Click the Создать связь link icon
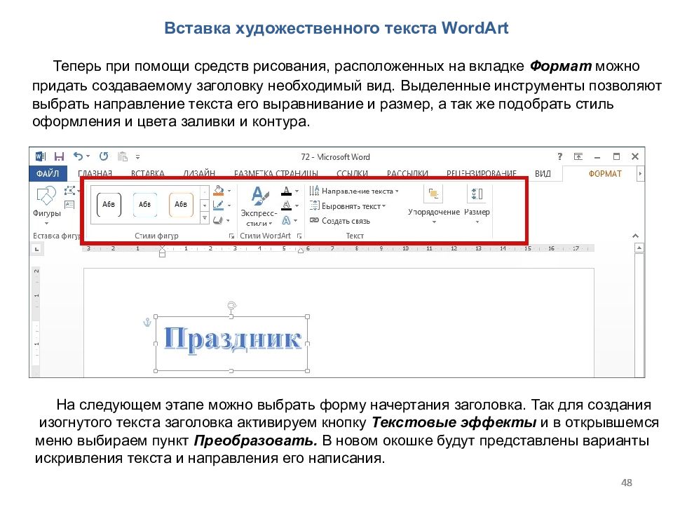This screenshot has height=505, width=673. [x=314, y=221]
